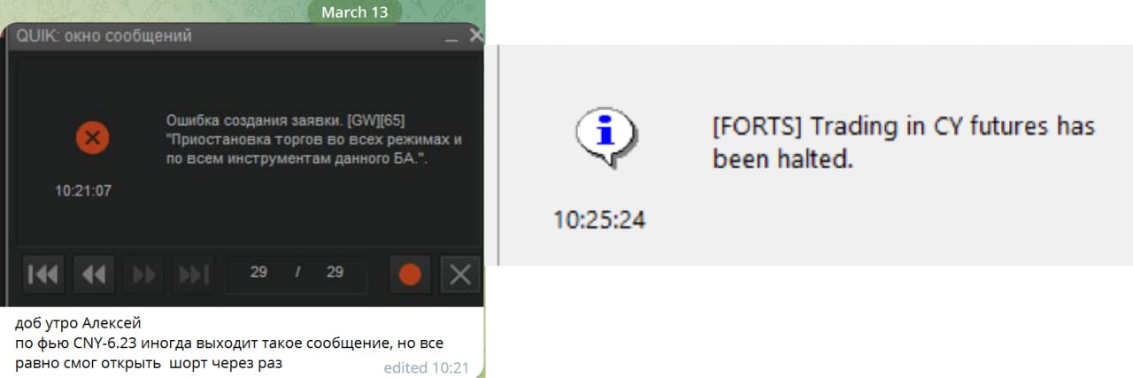Close the QUIK window from the title bar
The width and height of the screenshot is (1133, 378).
(475, 36)
